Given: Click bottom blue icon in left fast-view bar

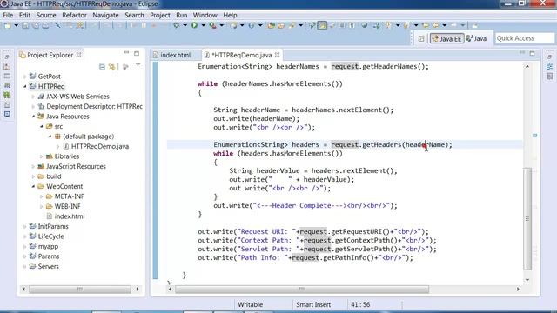Looking at the screenshot, I should (7, 114).
